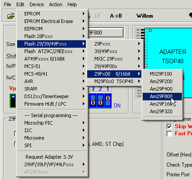The width and height of the screenshot is (192, 179).
Task: Enable the Fast Pr... checkbox
Action: [169, 133]
